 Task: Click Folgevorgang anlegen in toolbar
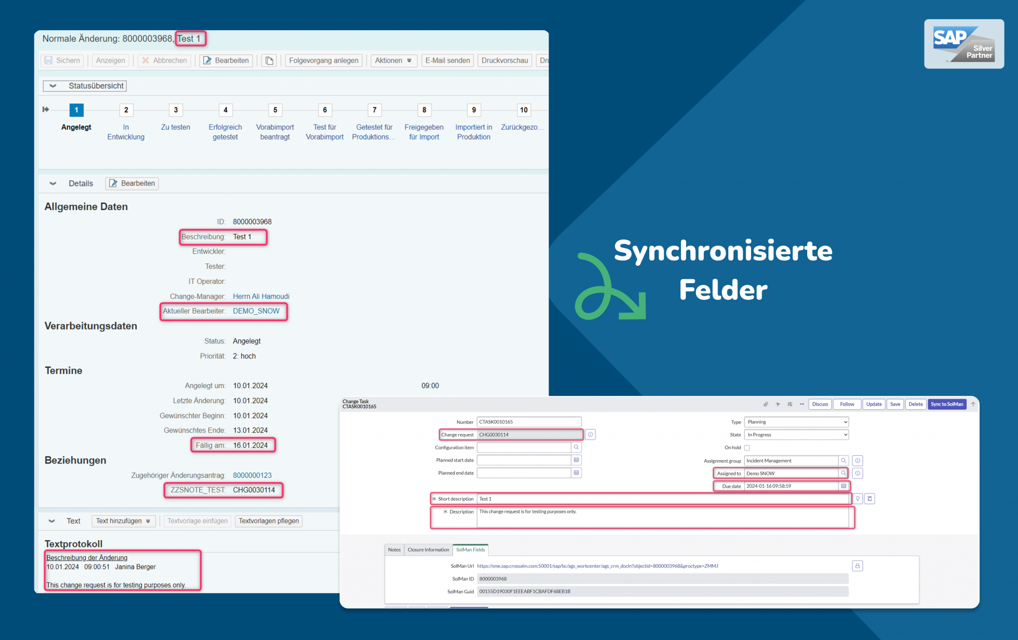pyautogui.click(x=324, y=61)
